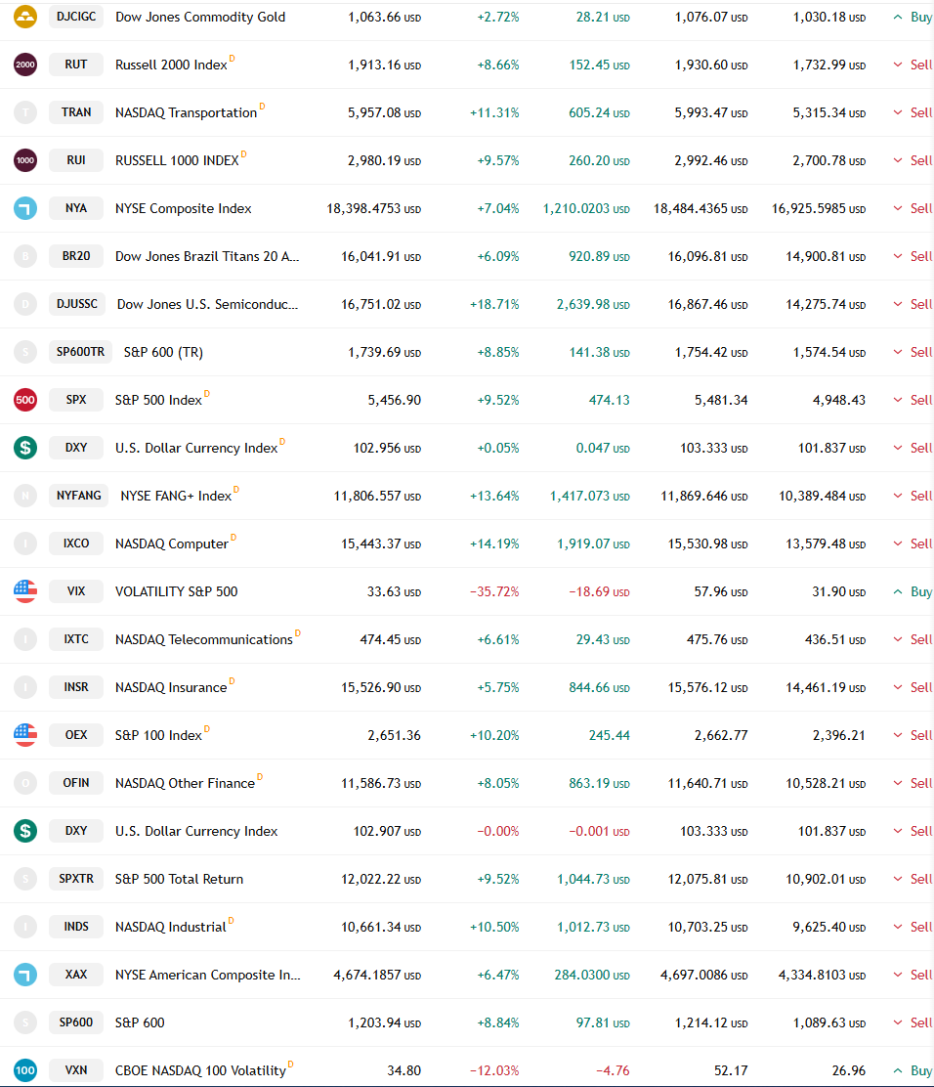The width and height of the screenshot is (934, 1087).
Task: Click the green dollar logo beside 102.907 USD
Action: coord(25,831)
